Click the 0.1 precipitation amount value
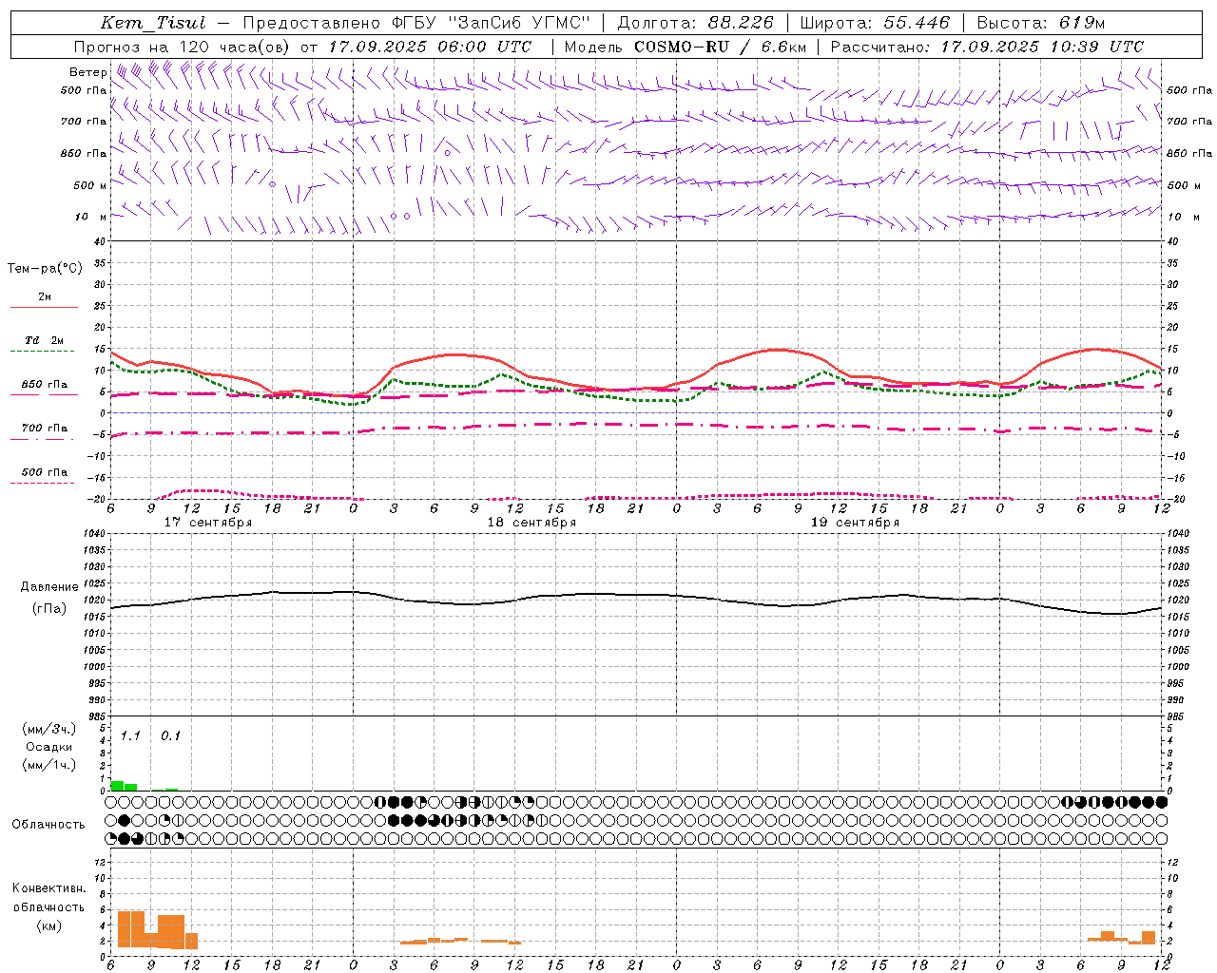This screenshot has width=1217, height=973. point(170,735)
